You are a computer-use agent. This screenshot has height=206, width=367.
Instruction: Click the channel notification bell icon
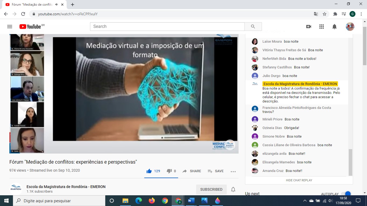tap(233, 189)
